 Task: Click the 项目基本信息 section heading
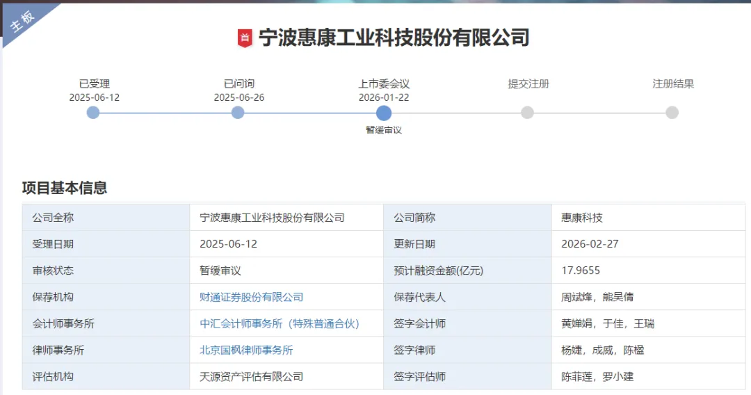point(65,188)
